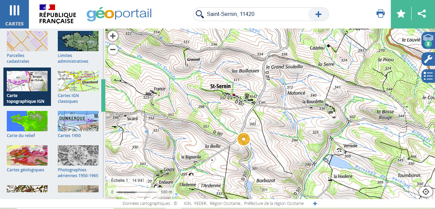
Task: Open favorites star icon
Action: [x=401, y=14]
